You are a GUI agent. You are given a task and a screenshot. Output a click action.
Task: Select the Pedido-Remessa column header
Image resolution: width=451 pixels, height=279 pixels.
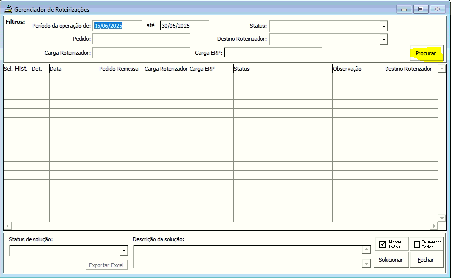tap(122, 69)
